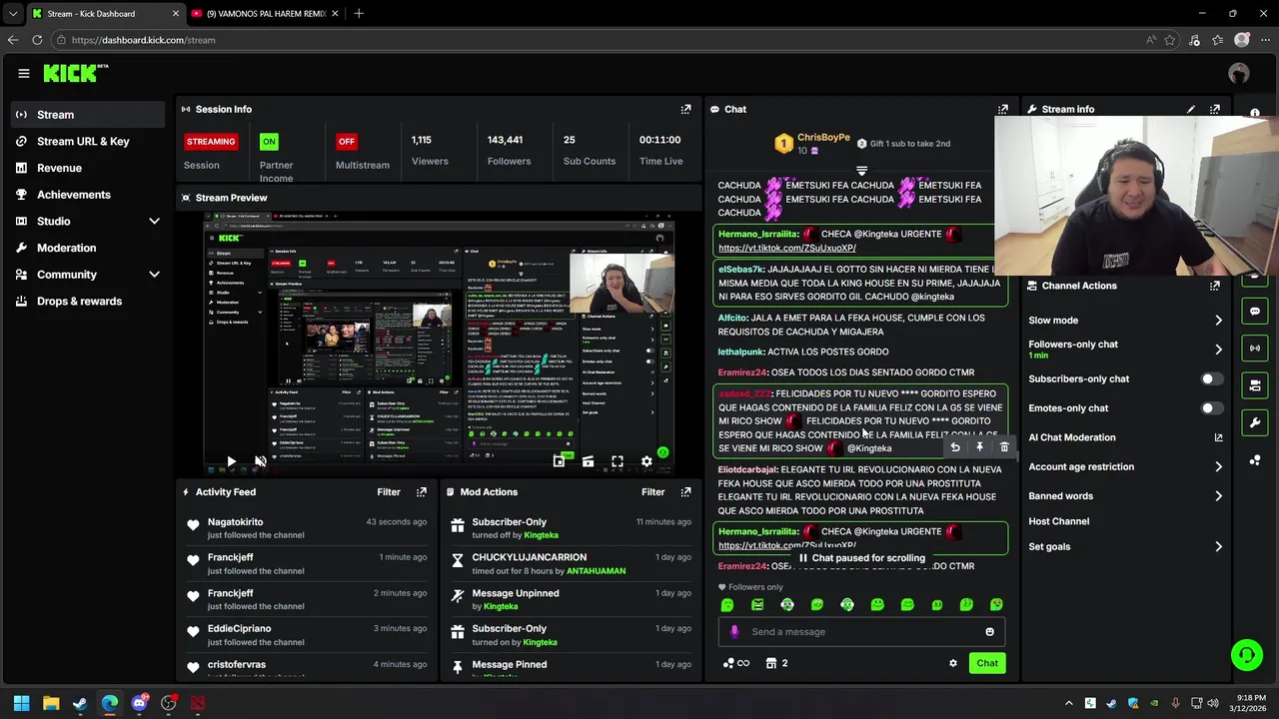
Task: Open Account age restriction chevron
Action: coord(1218,466)
